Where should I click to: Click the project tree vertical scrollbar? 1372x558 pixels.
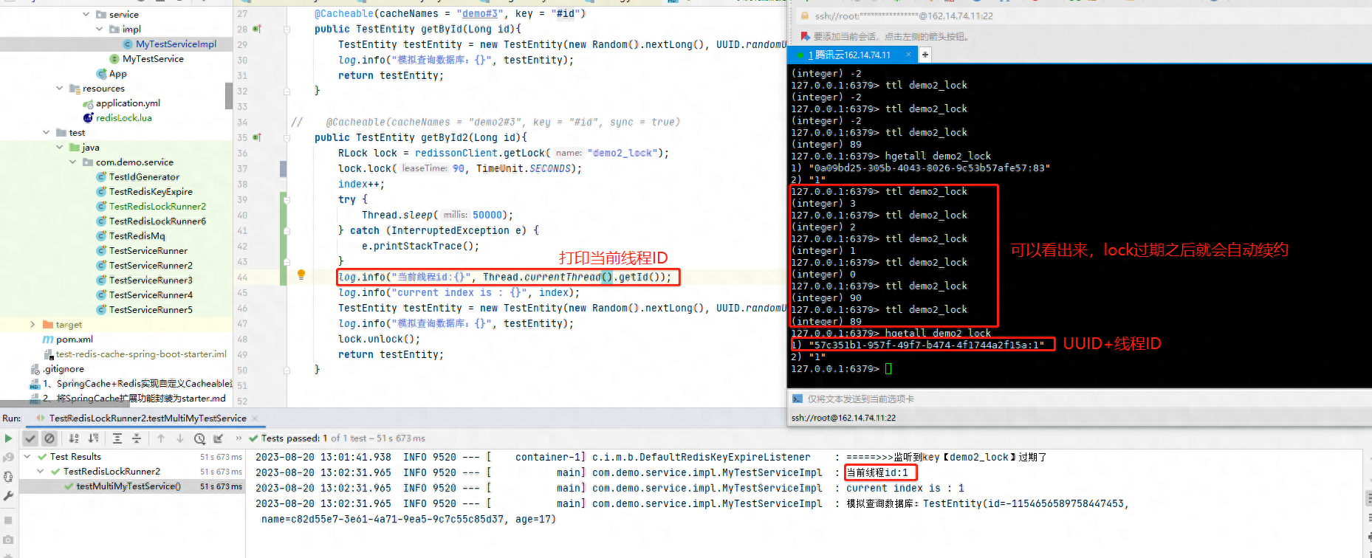pyautogui.click(x=229, y=96)
